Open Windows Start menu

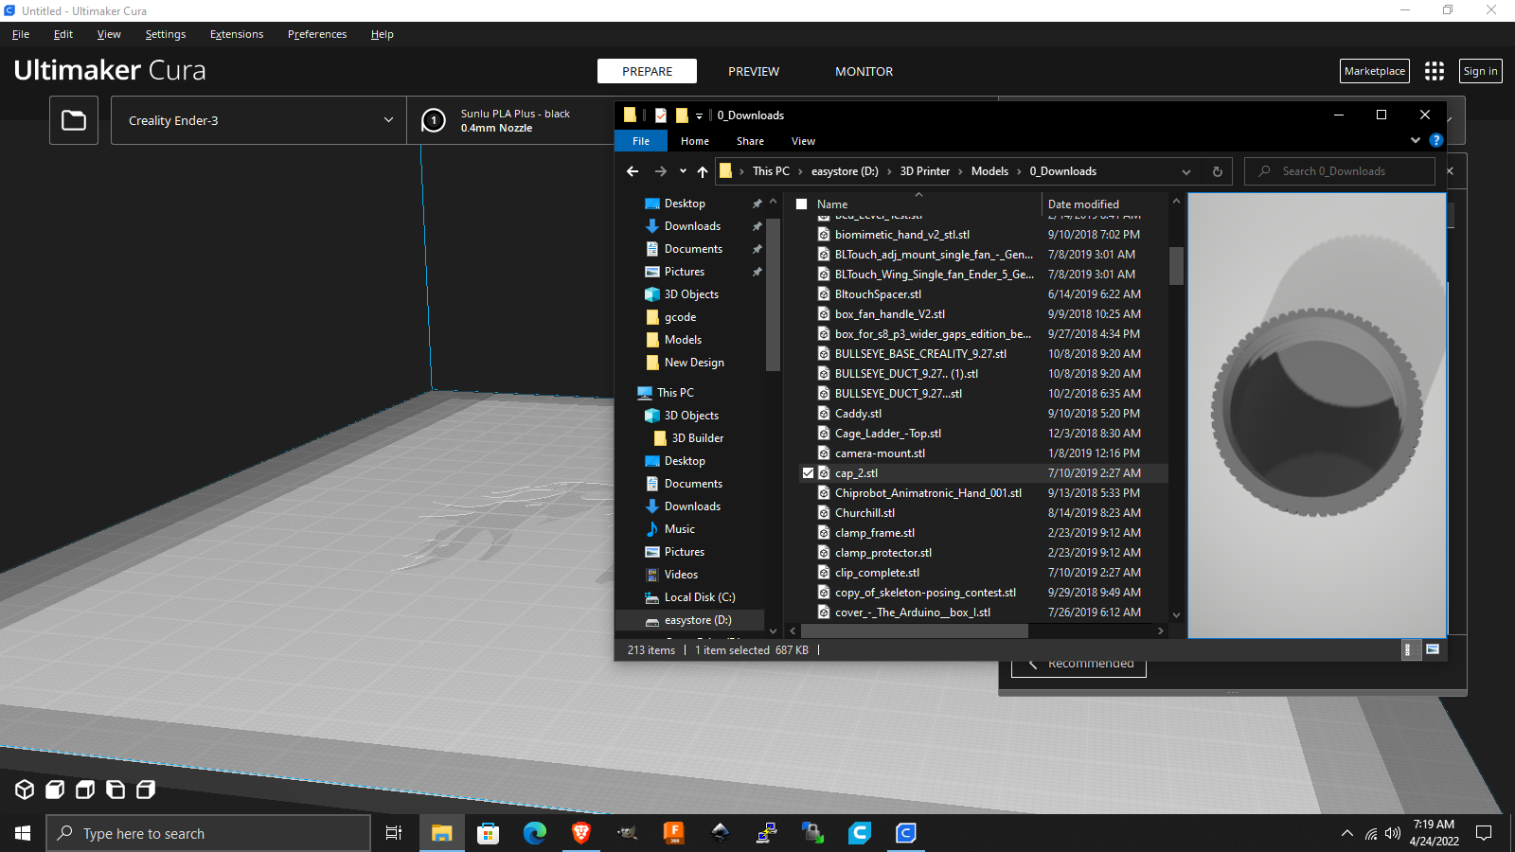pyautogui.click(x=23, y=833)
